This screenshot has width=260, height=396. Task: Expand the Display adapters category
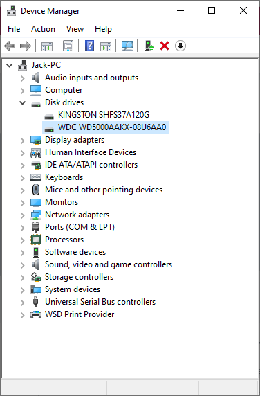[23, 140]
